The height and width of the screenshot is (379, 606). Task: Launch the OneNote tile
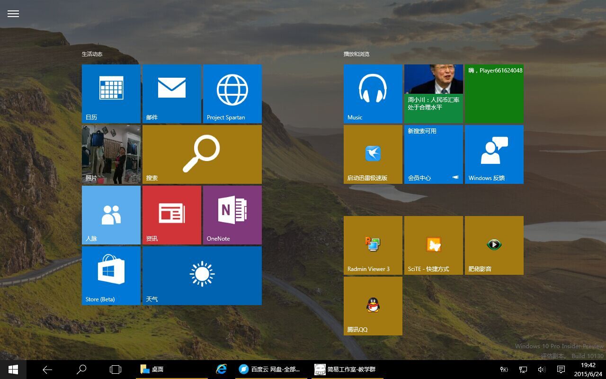coord(232,215)
